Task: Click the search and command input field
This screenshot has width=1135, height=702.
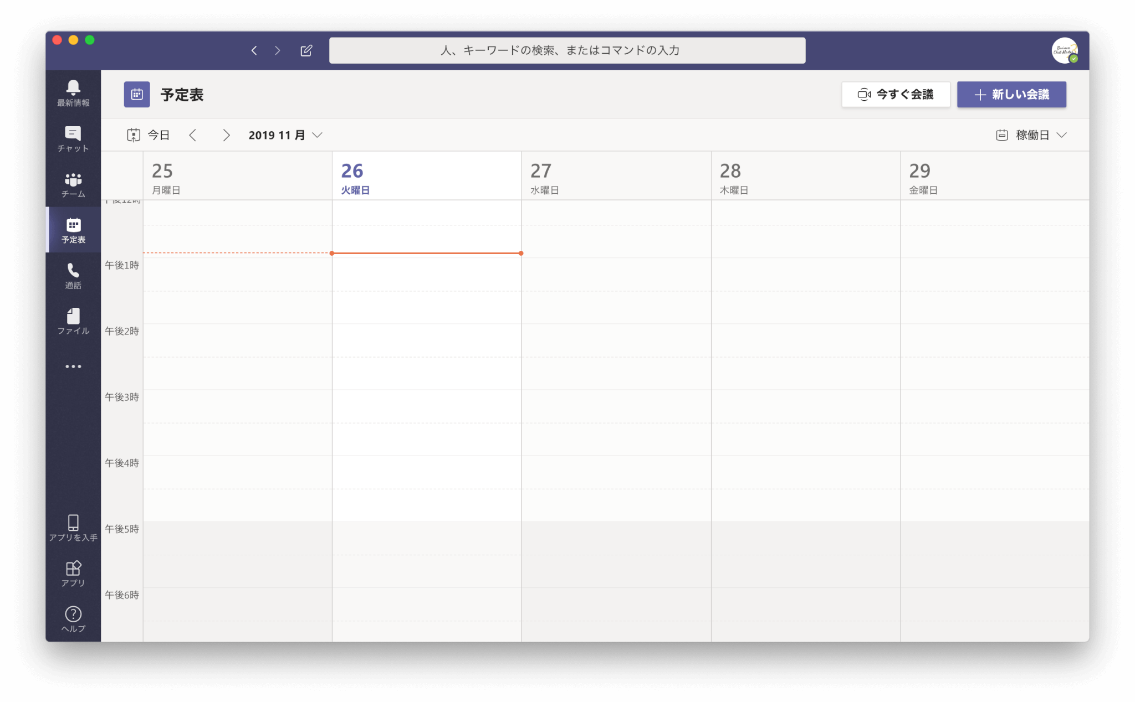Action: tap(567, 50)
